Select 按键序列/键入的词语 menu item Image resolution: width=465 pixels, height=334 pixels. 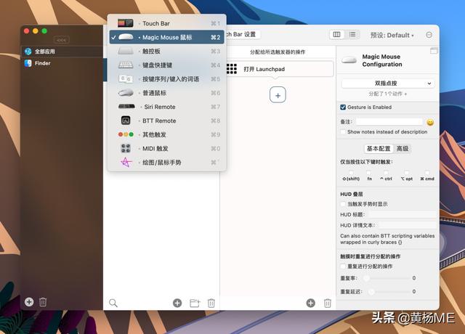pyautogui.click(x=166, y=79)
